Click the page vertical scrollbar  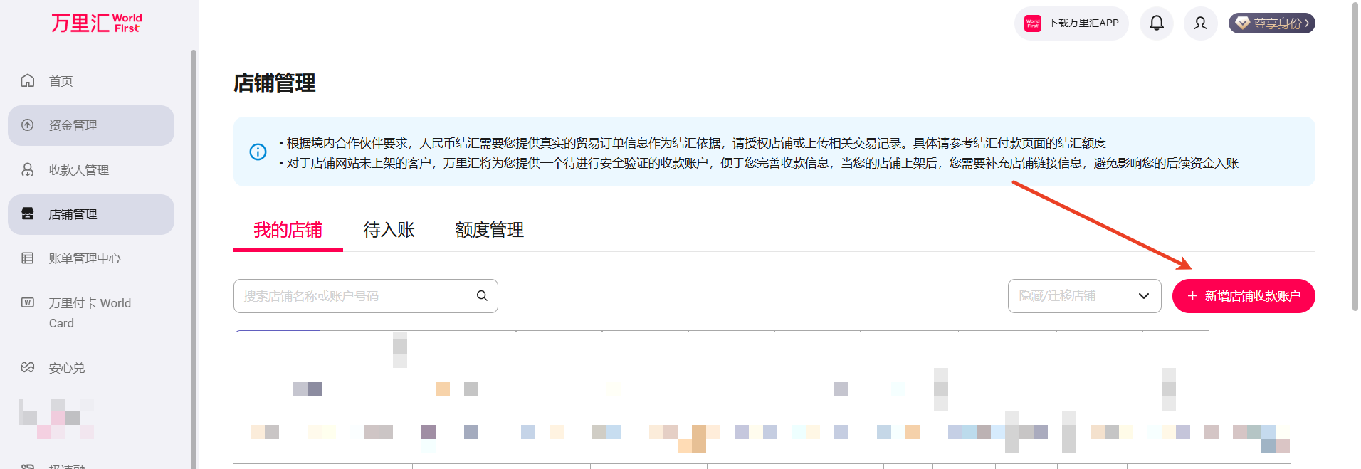pyautogui.click(x=1355, y=157)
